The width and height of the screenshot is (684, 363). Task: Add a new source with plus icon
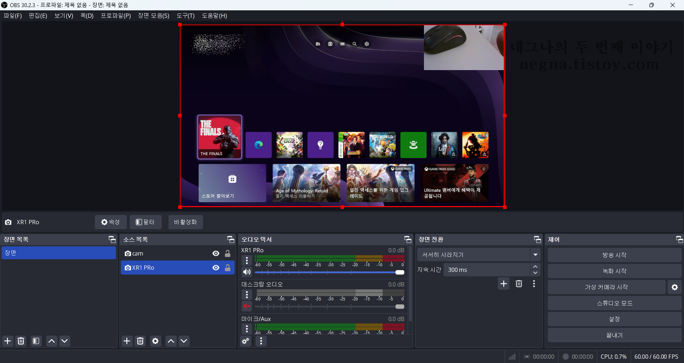[x=127, y=341]
